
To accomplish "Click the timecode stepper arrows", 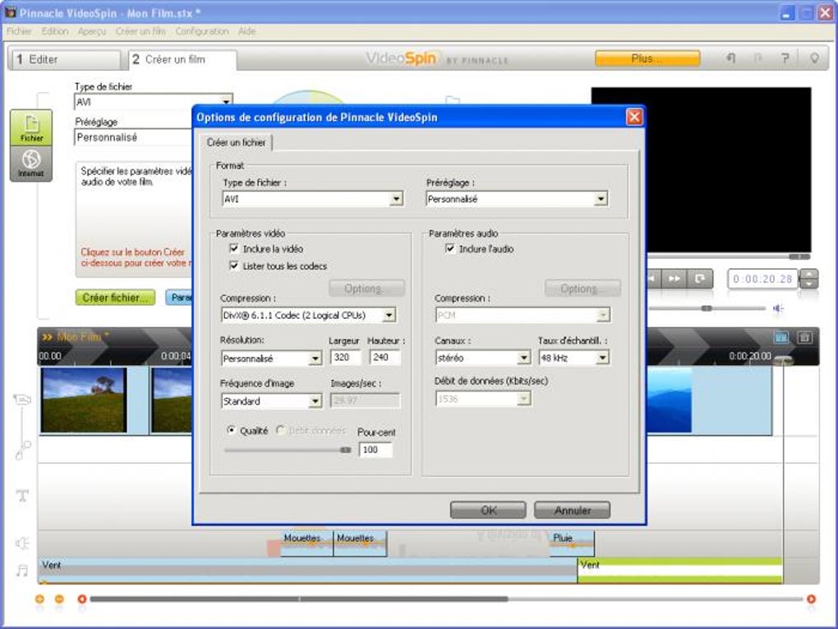I will 810,279.
